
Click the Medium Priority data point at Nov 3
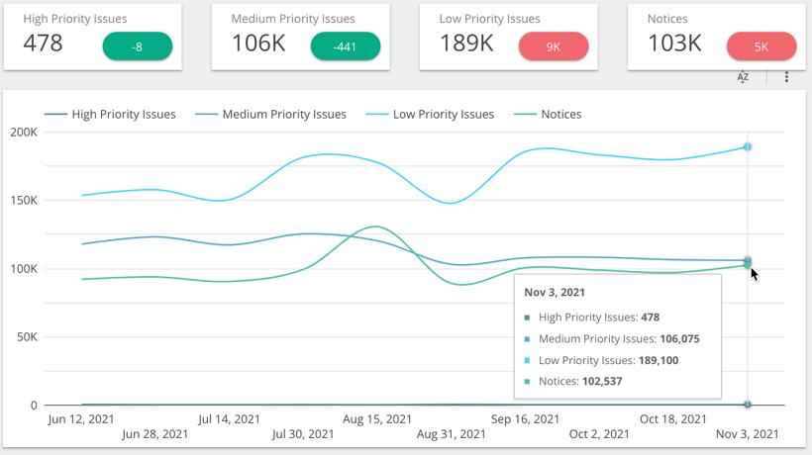pos(748,260)
